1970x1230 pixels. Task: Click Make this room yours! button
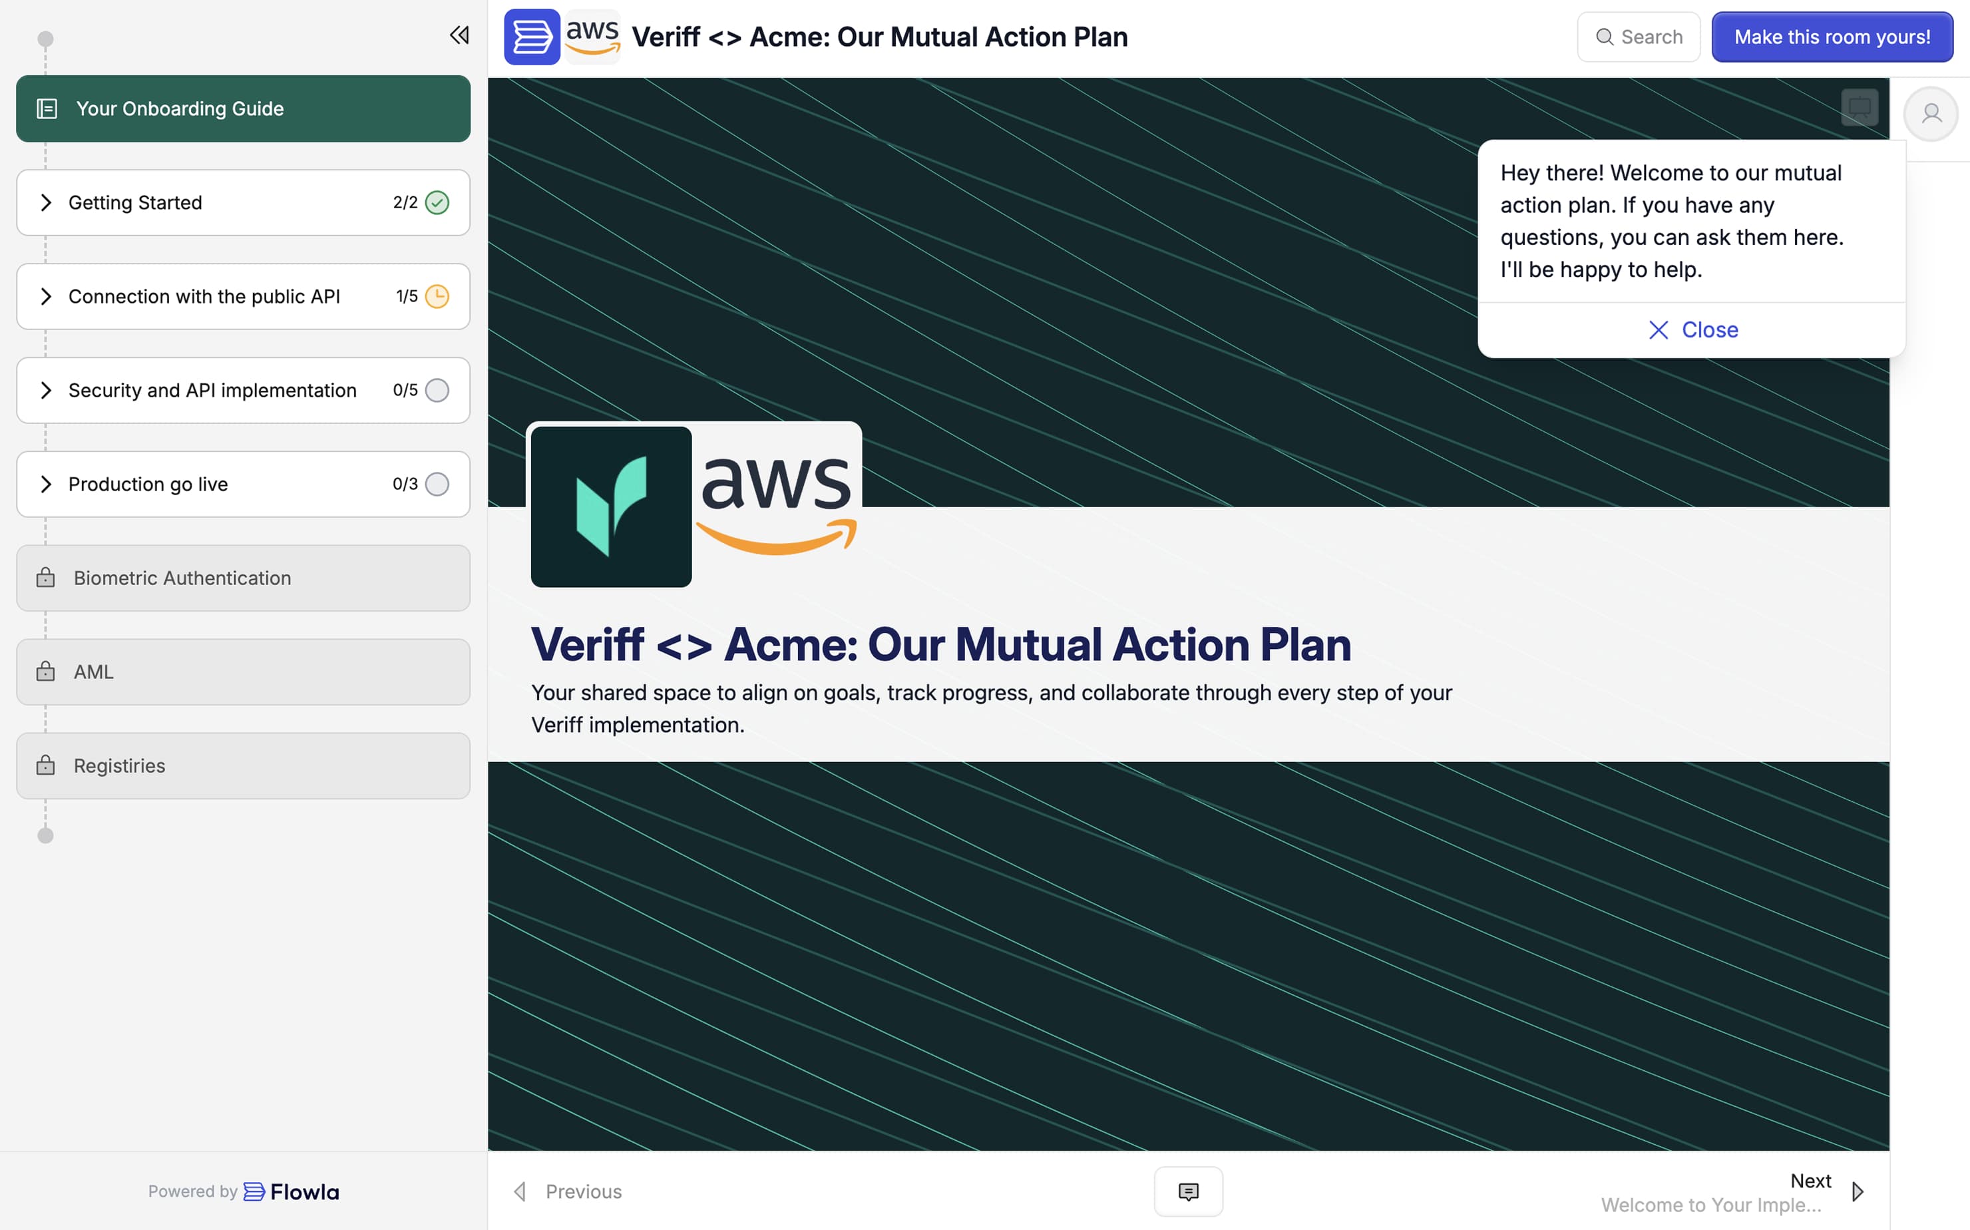click(1832, 37)
